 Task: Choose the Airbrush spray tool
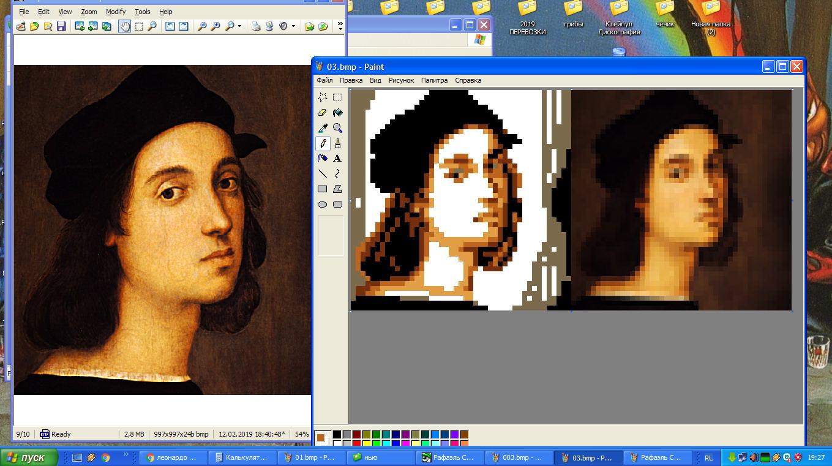click(323, 159)
